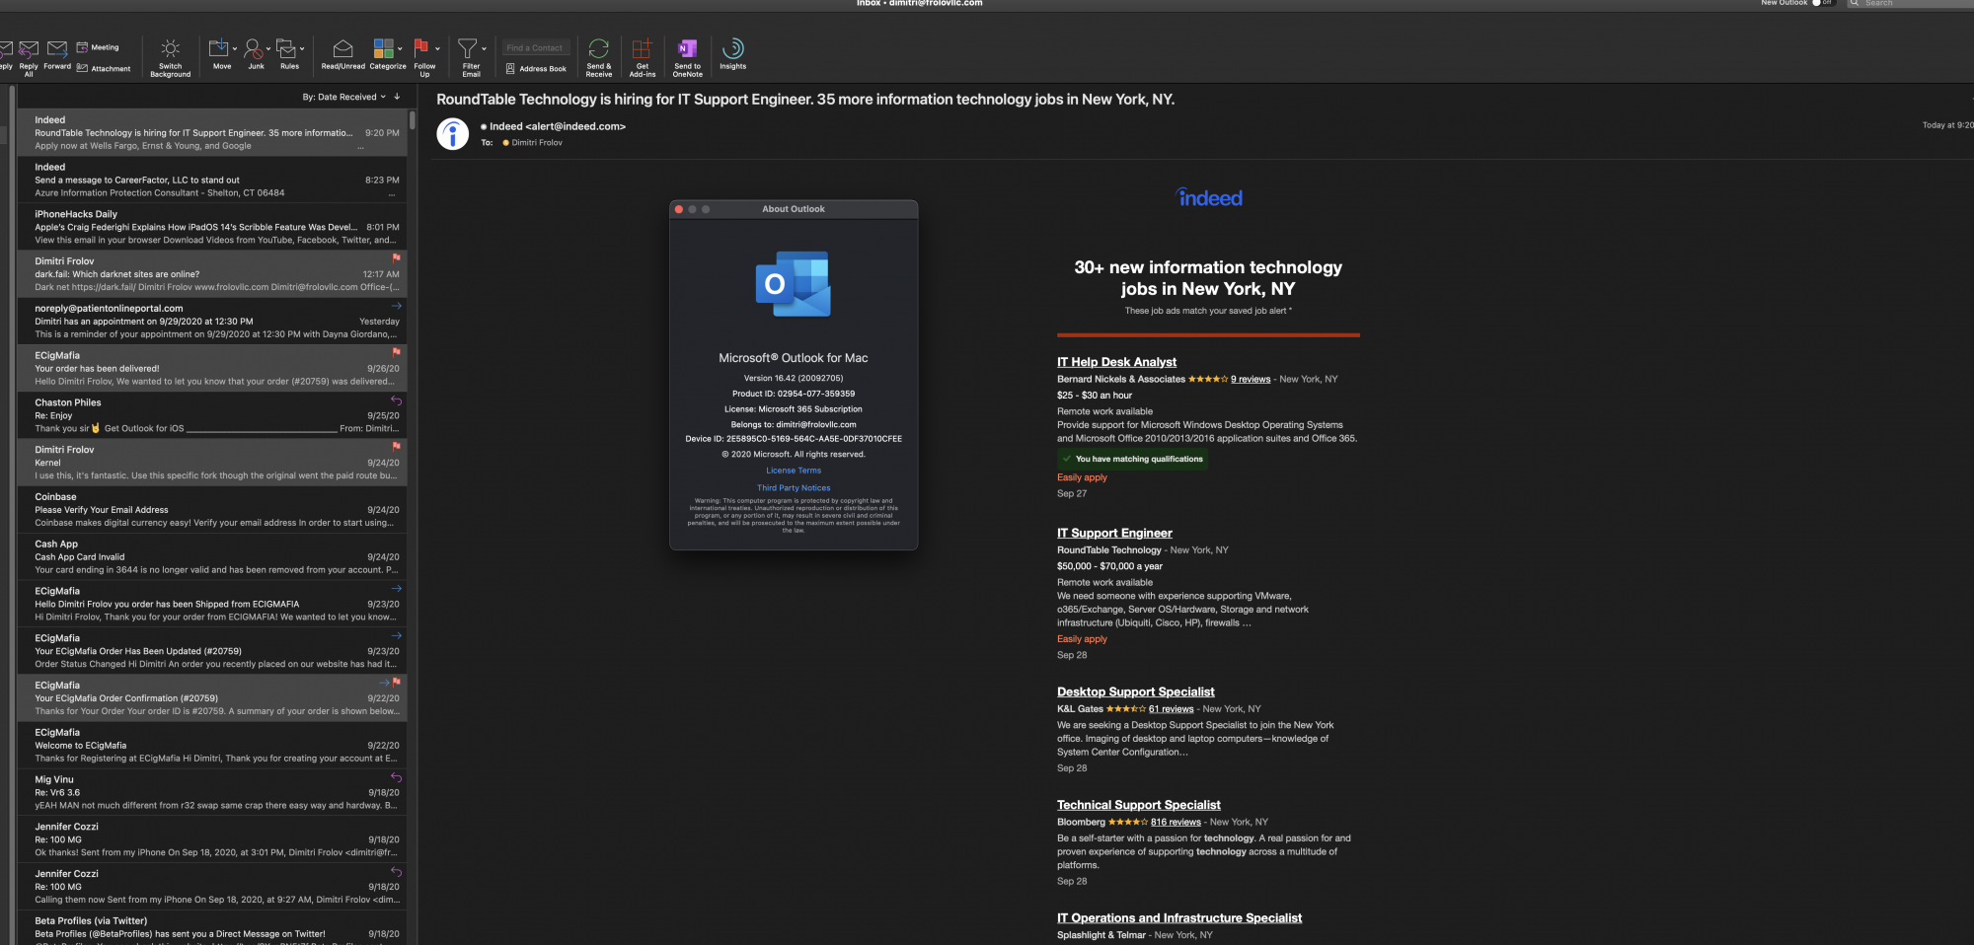Forward the email as Attachment
The width and height of the screenshot is (1974, 945).
pyautogui.click(x=104, y=68)
